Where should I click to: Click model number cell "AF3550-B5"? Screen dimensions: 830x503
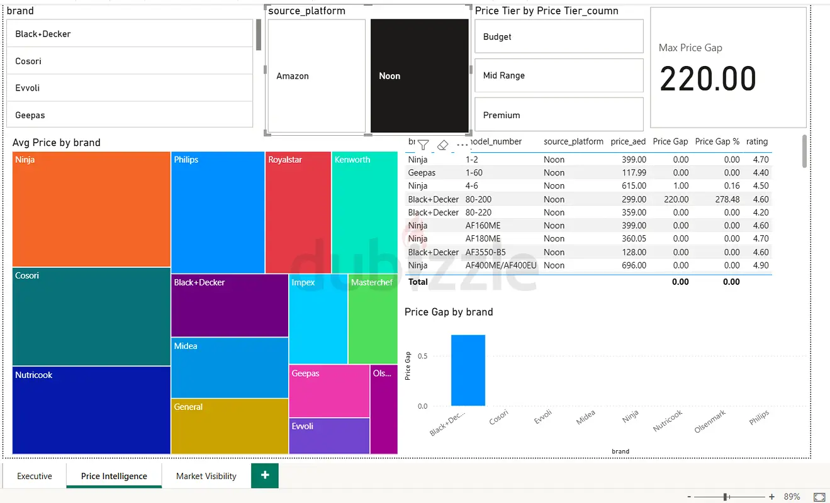[x=486, y=252]
